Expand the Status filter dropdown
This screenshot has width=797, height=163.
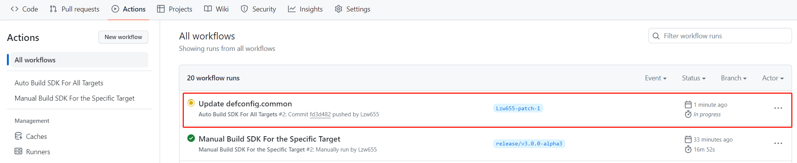coord(693,78)
